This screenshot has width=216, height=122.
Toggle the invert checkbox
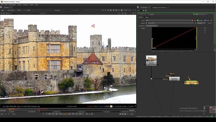[x=207, y=23]
